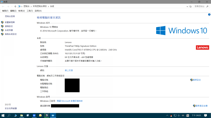211x118 pixels.
Task: Open recent locations dropdown arrow
Action: click(12, 6)
